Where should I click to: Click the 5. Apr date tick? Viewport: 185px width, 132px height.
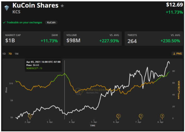pyautogui.click(x=94, y=122)
